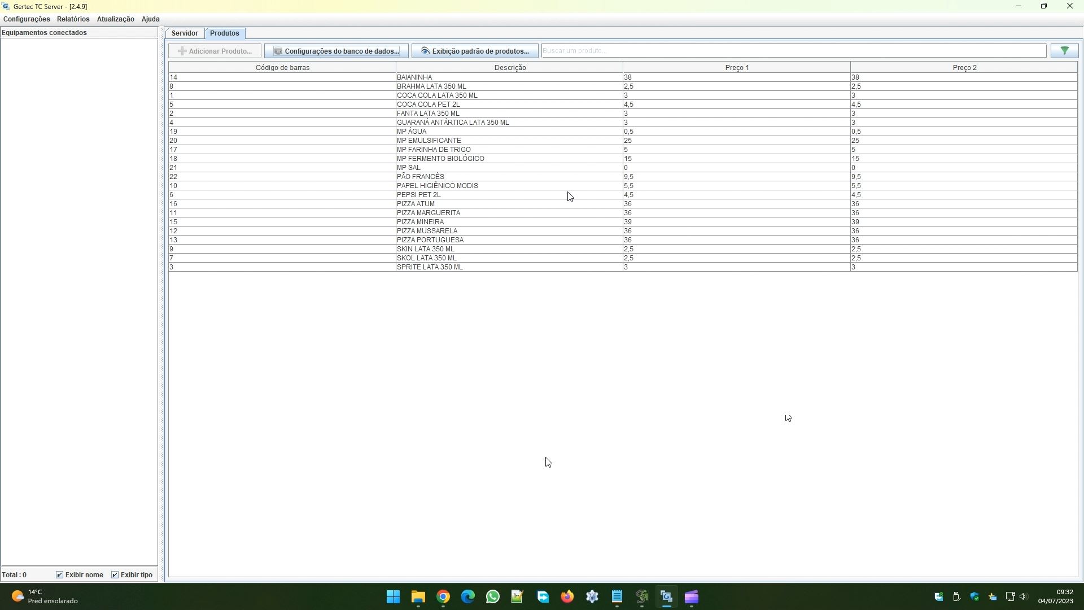Image resolution: width=1084 pixels, height=610 pixels.
Task: Click the Gertec TC Server taskbar icon
Action: (667, 597)
